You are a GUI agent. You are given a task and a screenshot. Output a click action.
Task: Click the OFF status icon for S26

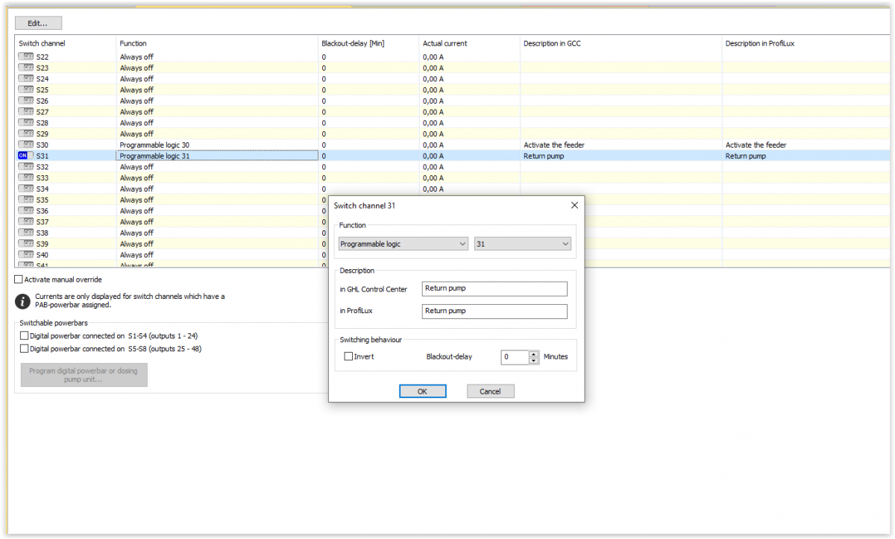pos(25,101)
